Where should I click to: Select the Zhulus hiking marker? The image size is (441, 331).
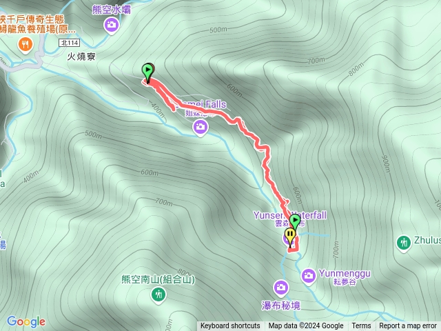[404, 243]
